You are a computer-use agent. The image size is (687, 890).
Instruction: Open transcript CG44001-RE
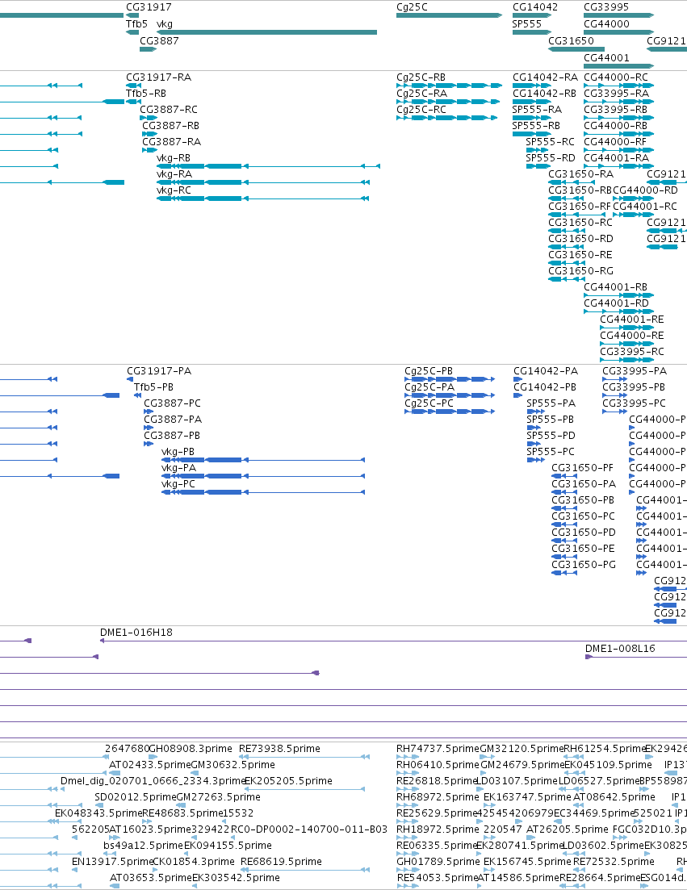tap(632, 319)
